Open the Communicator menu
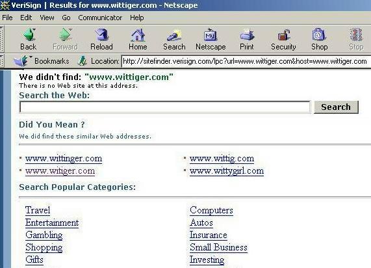The height and width of the screenshot is (268, 371). tap(100, 18)
